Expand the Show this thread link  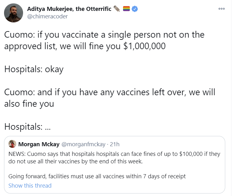(x=30, y=185)
